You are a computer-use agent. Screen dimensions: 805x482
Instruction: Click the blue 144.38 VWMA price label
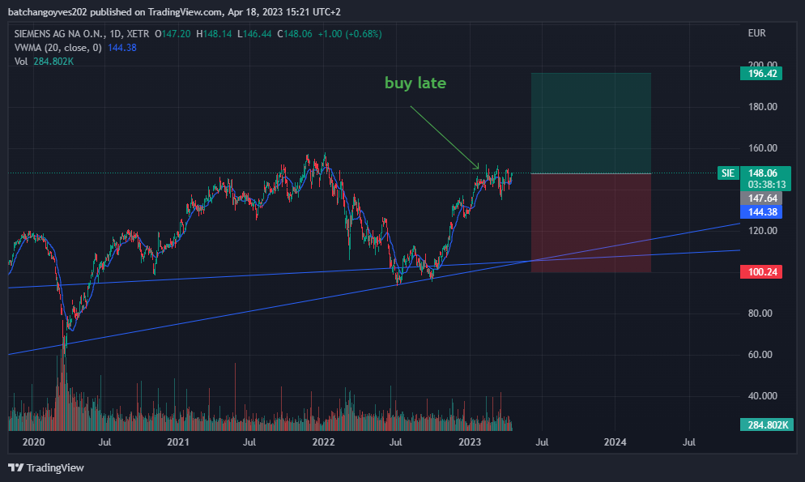coord(761,212)
